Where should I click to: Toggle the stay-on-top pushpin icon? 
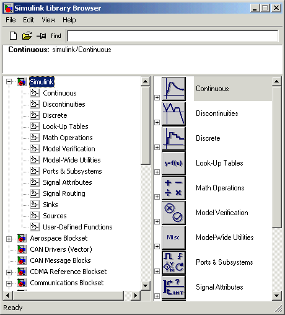[x=42, y=36]
